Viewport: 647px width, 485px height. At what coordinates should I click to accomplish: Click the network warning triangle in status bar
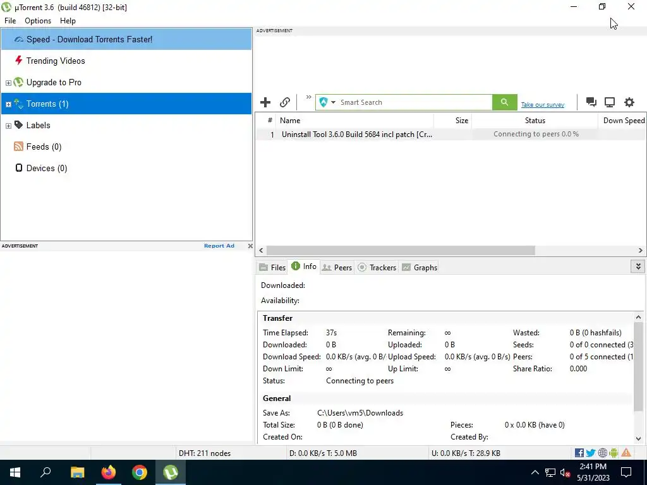pyautogui.click(x=626, y=453)
